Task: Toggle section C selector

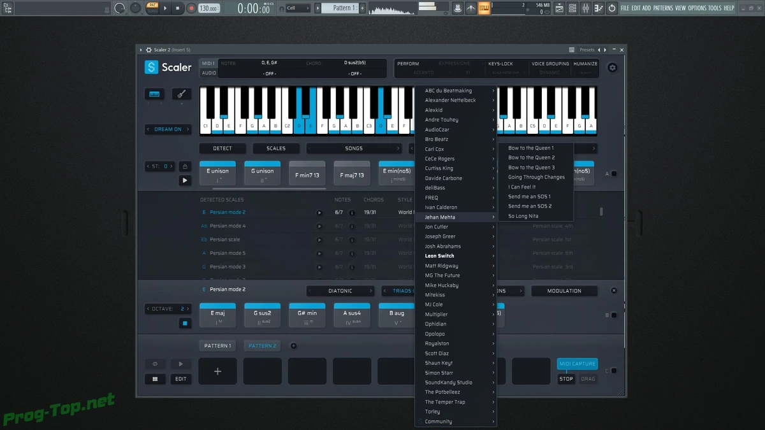Action: click(614, 371)
